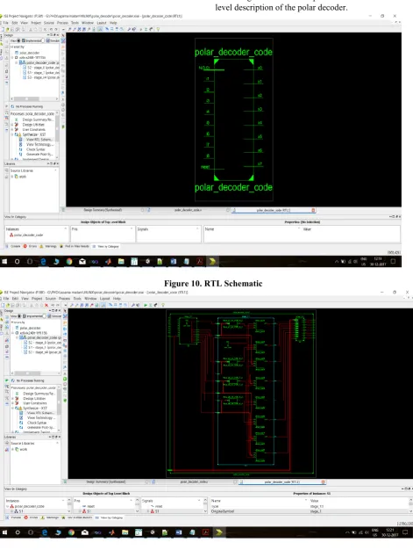This screenshot has height=550, width=413.
Task: Click polar_decoder_code block in upper schematic
Action: (234, 119)
